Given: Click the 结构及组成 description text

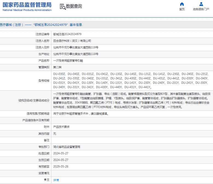Looking at the screenshot, I should click(132, 101).
